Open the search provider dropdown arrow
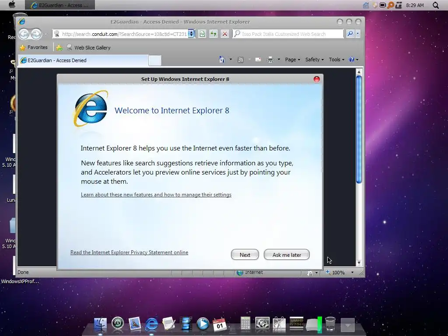This screenshot has height=336, width=448. (357, 34)
